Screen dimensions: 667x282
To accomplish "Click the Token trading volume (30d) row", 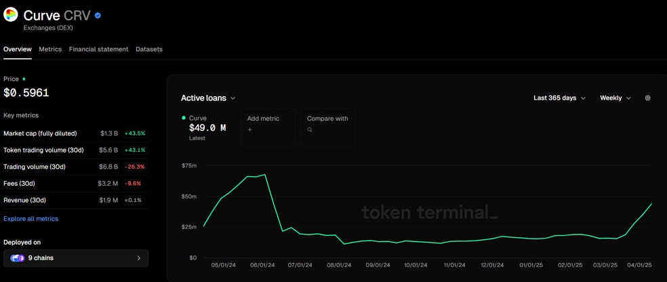I will 76,150.
